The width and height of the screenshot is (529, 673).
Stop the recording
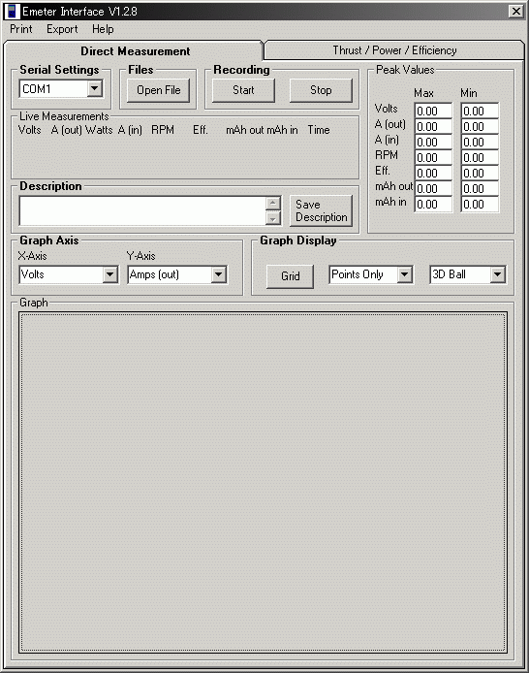[x=321, y=90]
